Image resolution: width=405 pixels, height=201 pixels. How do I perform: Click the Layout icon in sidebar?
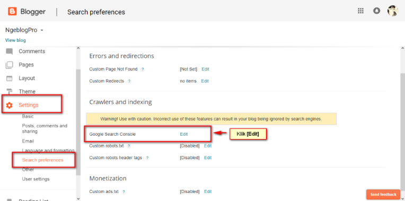pos(10,78)
